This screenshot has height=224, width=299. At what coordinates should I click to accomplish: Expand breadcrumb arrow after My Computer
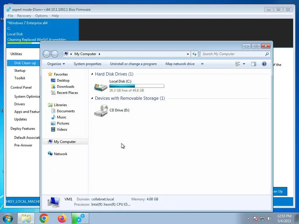(99, 54)
